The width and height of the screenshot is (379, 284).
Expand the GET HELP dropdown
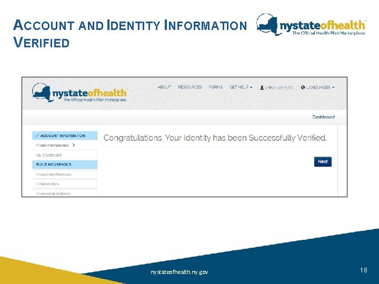tap(241, 87)
